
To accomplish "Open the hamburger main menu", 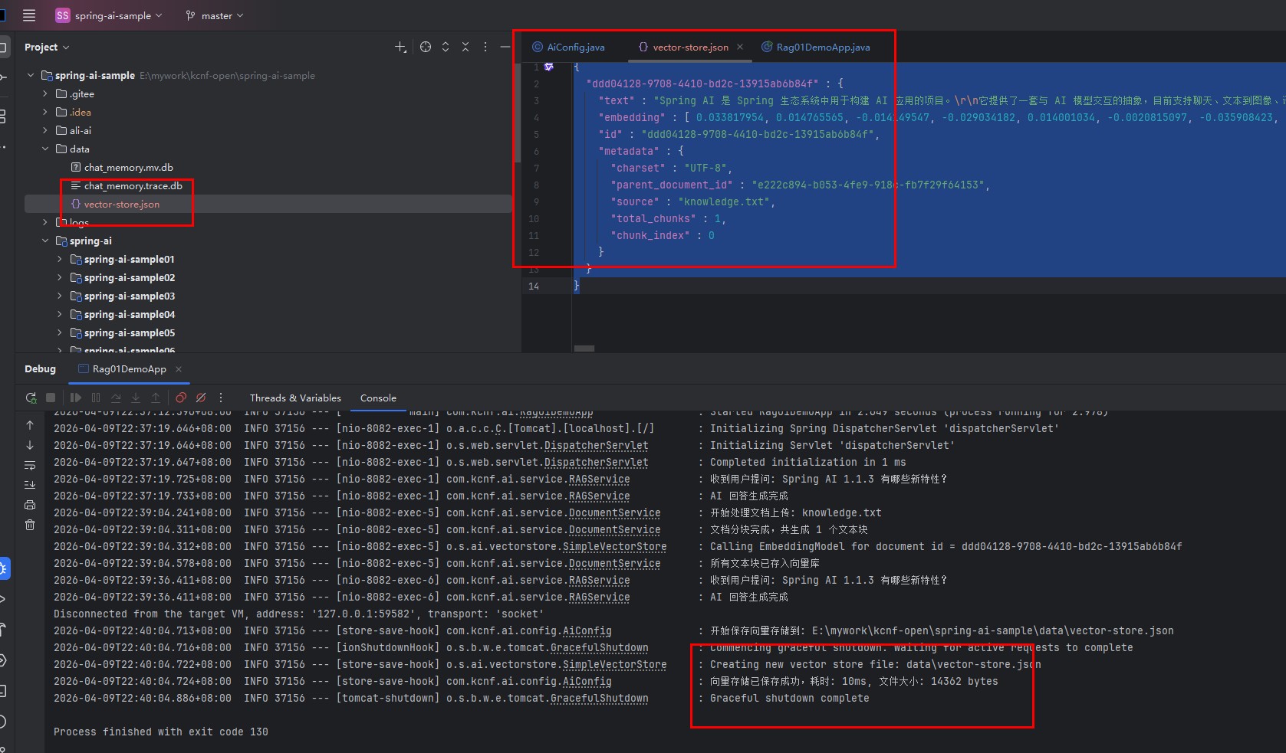I will [x=29, y=15].
